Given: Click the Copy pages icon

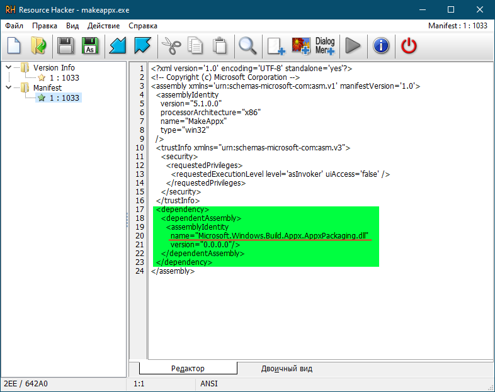Looking at the screenshot, I should coord(195,46).
